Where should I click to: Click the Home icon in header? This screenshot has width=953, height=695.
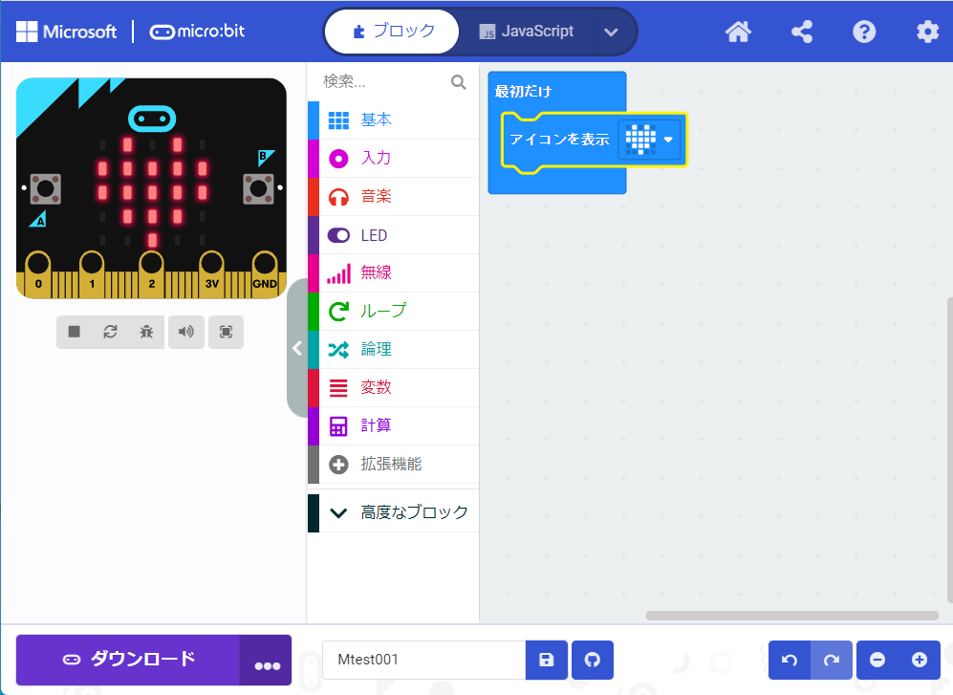pyautogui.click(x=738, y=32)
